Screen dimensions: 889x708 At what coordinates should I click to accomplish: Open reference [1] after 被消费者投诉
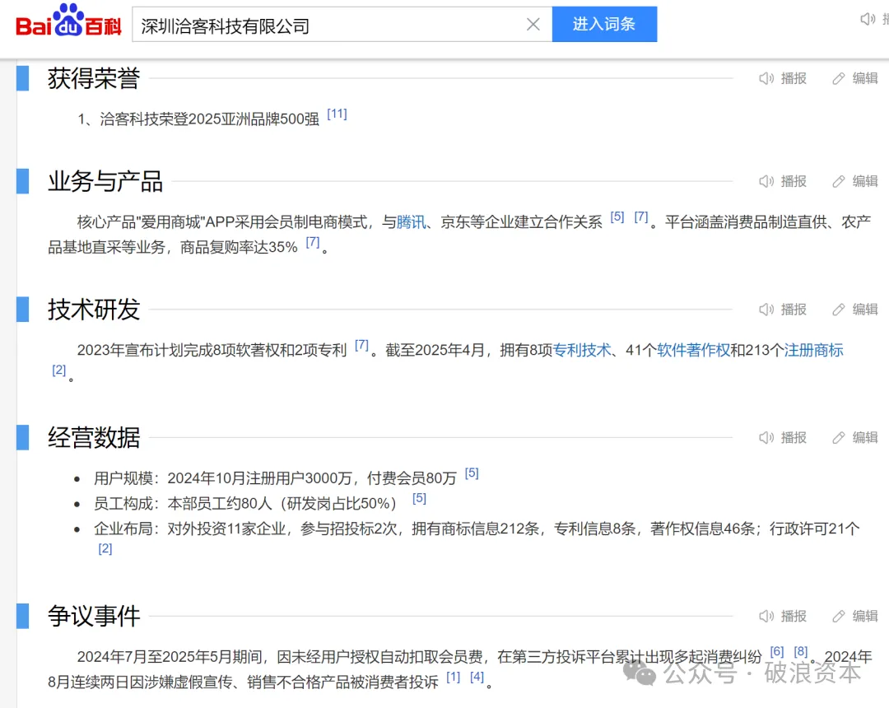[453, 677]
